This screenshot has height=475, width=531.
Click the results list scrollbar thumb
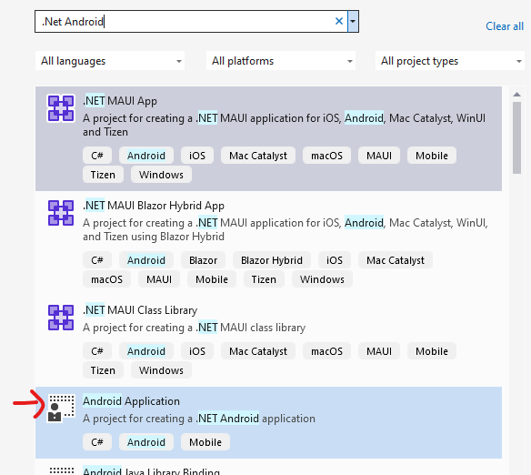coord(516,137)
